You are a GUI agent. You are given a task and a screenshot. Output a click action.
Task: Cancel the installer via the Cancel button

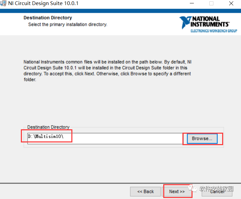pyautogui.click(x=217, y=192)
